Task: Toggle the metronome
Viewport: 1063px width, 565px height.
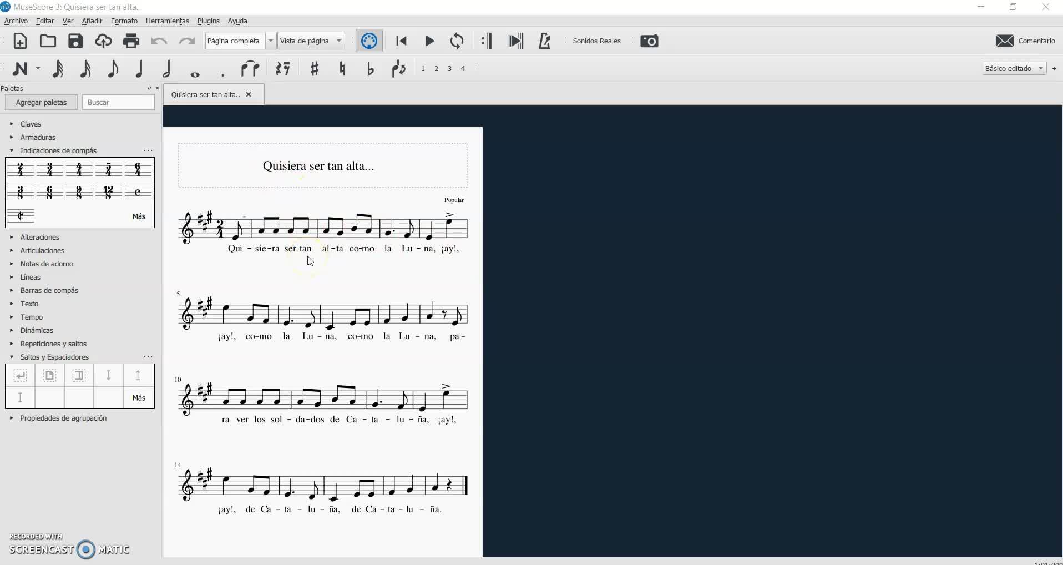Action: (545, 41)
